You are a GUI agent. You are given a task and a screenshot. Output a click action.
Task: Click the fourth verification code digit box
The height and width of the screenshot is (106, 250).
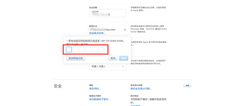coord(88,50)
